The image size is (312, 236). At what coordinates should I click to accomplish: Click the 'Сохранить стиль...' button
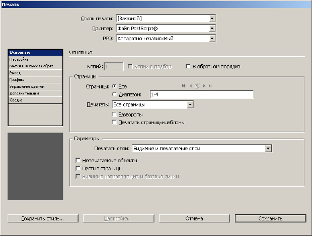tap(43, 218)
